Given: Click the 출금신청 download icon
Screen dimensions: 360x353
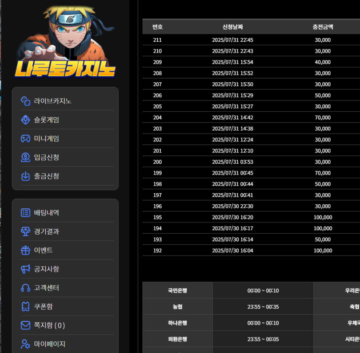Looking at the screenshot, I should (x=25, y=176).
